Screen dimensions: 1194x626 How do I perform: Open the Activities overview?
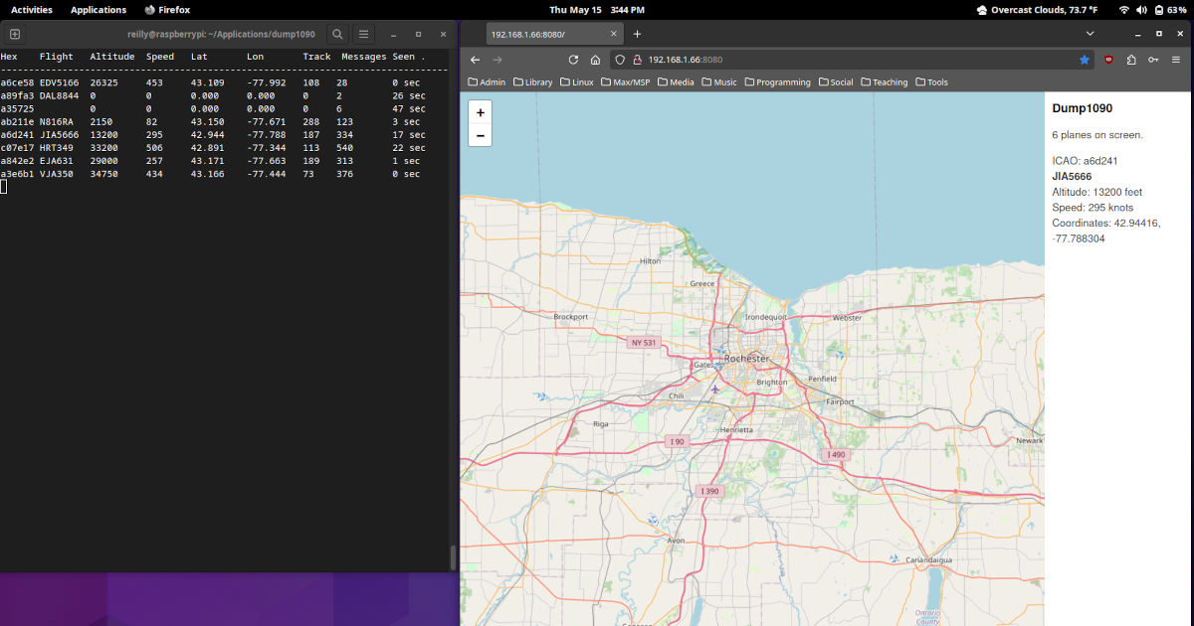[31, 10]
